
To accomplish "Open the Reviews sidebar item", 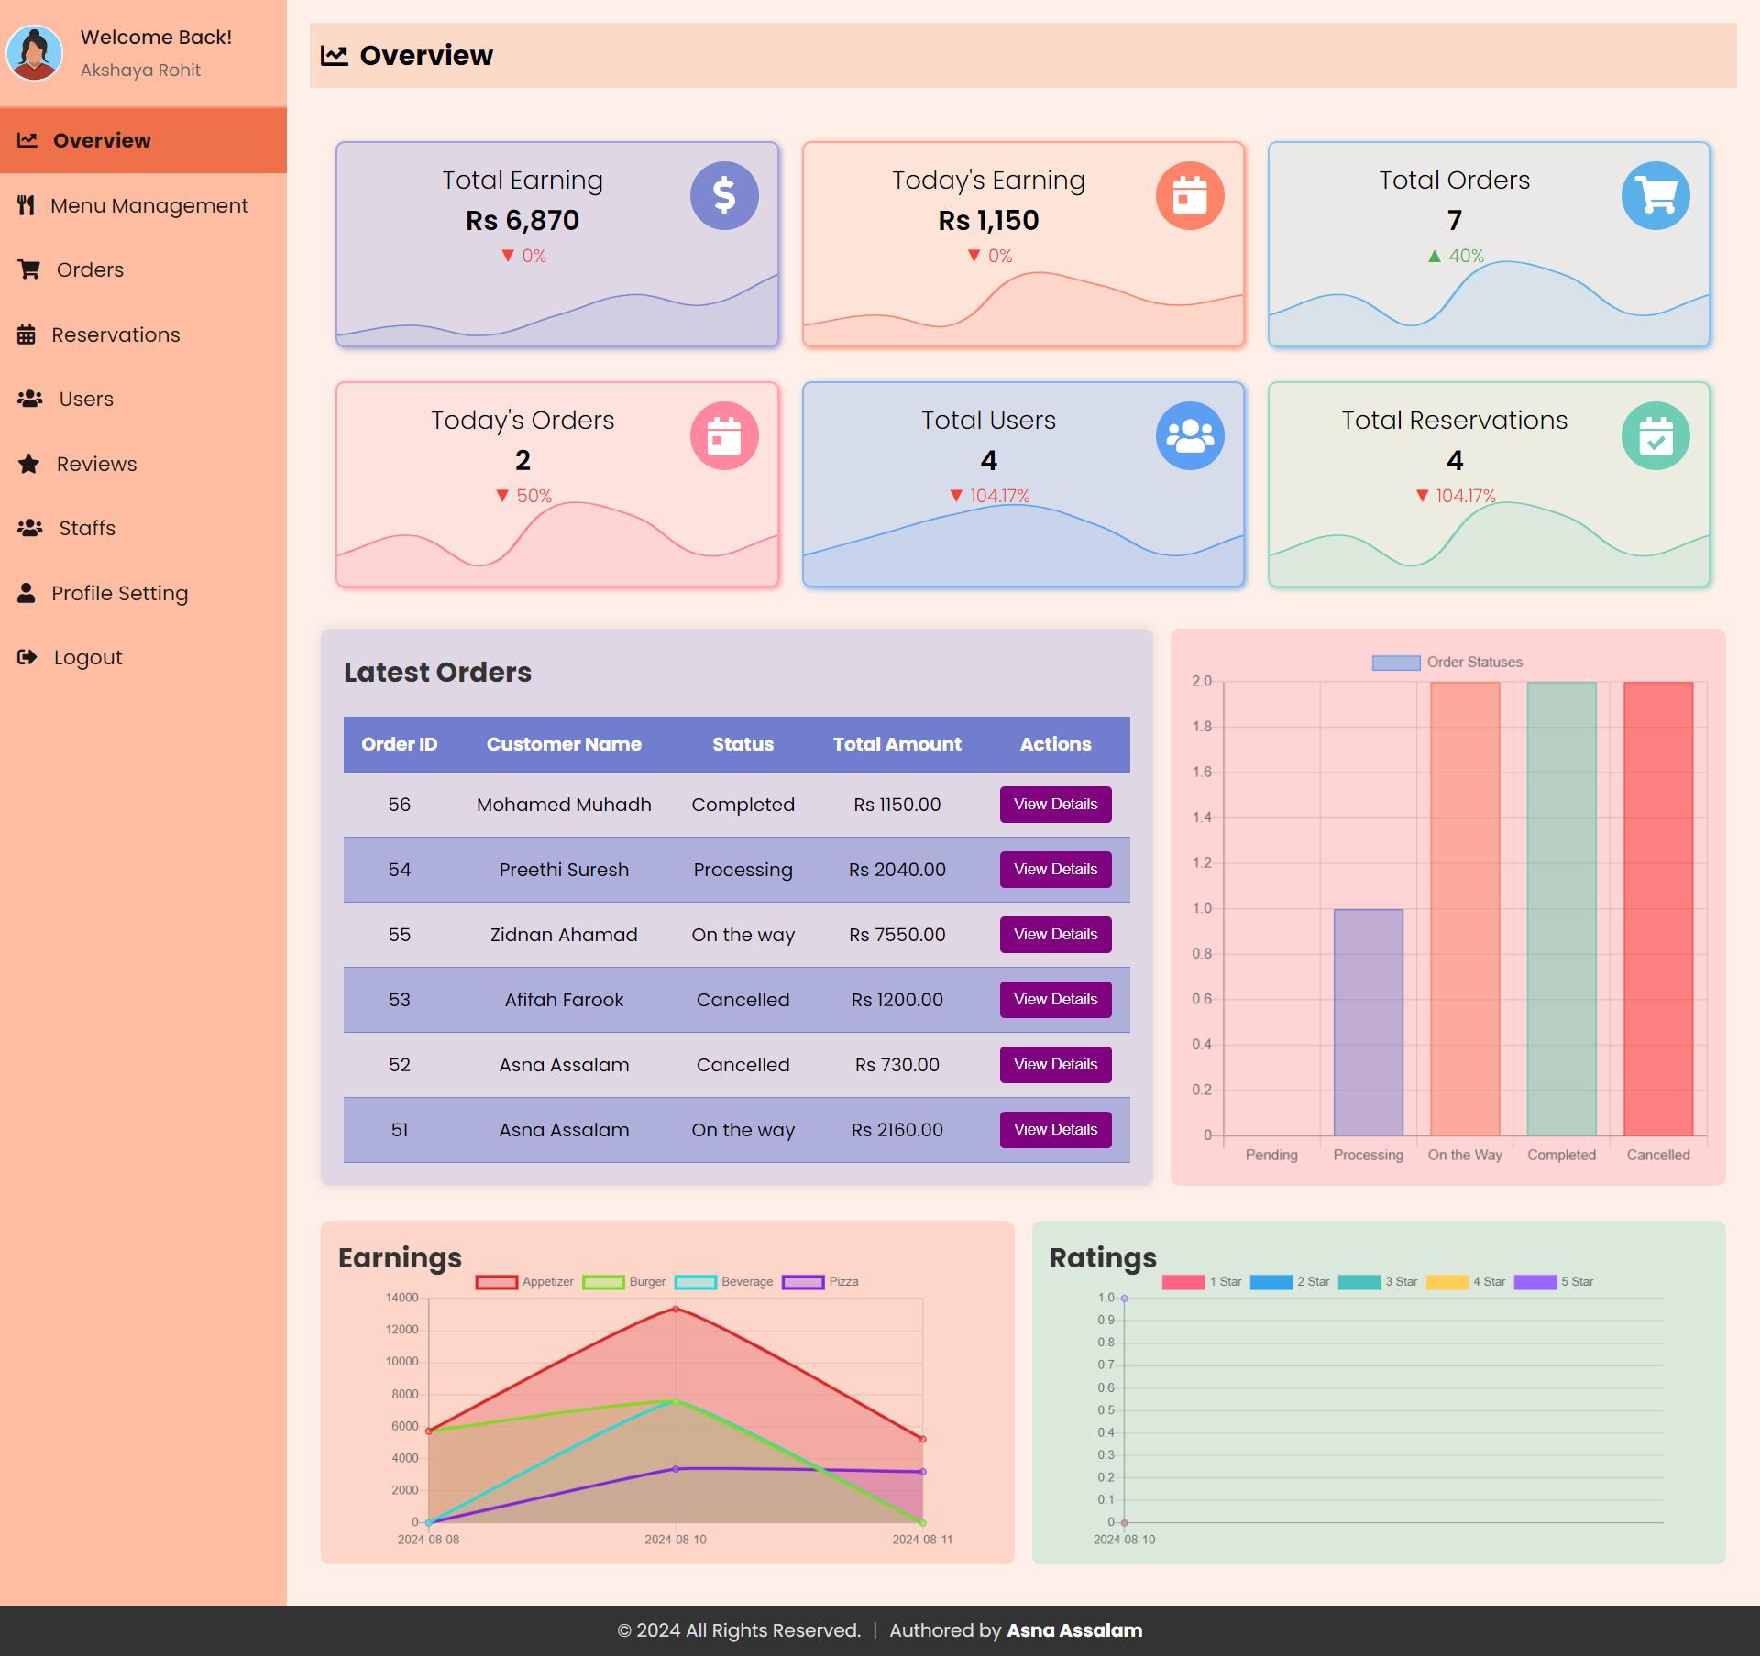I will click(x=96, y=464).
